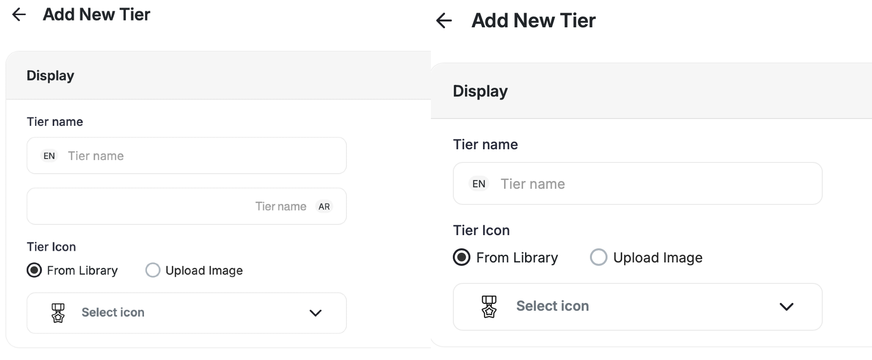Click the Display section header on left form

point(50,76)
